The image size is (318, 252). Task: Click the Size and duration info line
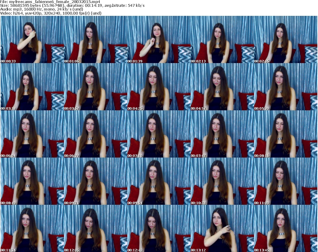tap(72, 6)
